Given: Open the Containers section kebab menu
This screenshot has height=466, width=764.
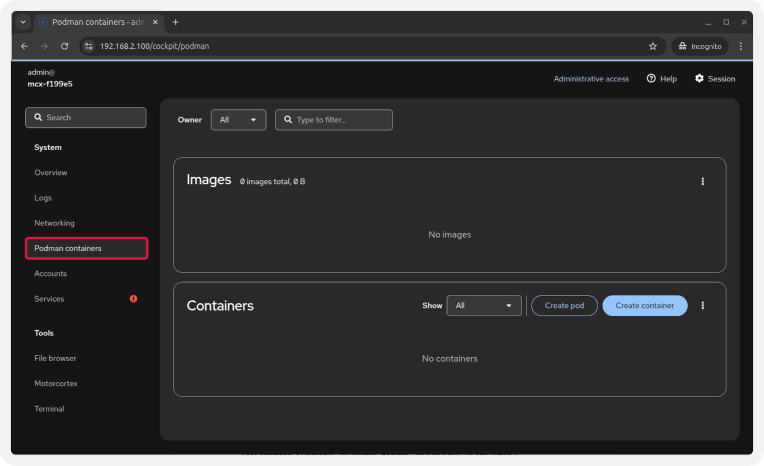Looking at the screenshot, I should [702, 306].
